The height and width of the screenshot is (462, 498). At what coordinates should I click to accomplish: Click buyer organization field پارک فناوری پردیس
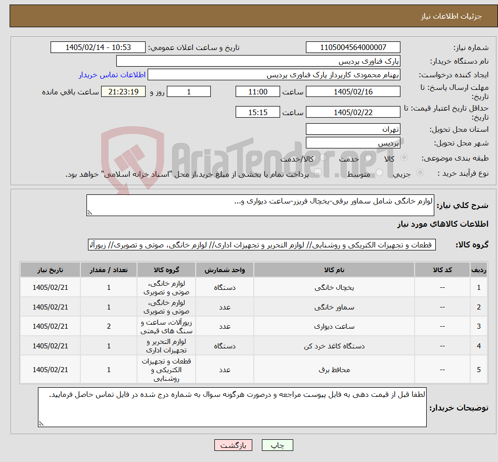(258, 61)
